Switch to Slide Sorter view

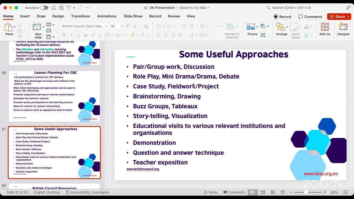point(263,192)
